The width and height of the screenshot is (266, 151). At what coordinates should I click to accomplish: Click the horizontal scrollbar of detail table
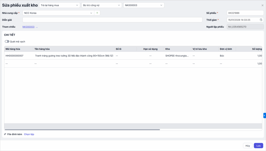82,130
